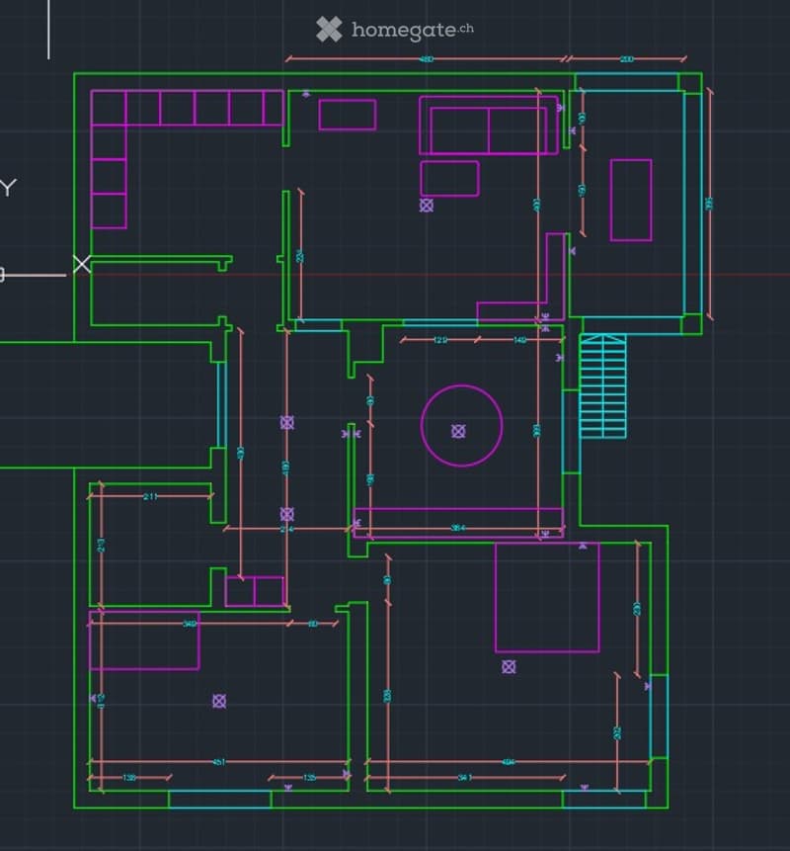Click the "341" bottom dimension text
The image size is (790, 851).
(465, 778)
